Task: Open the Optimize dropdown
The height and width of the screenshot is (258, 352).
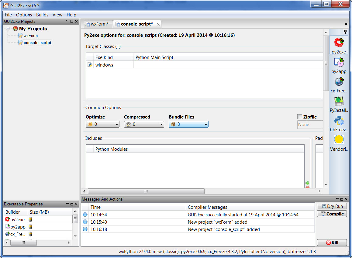Action: click(103, 124)
